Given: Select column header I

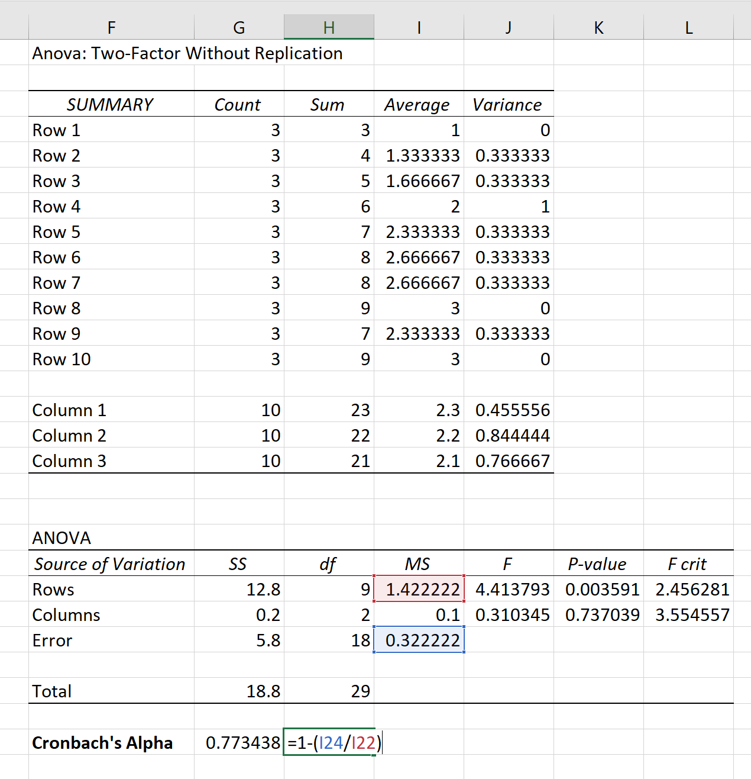Looking at the screenshot, I should 419,27.
